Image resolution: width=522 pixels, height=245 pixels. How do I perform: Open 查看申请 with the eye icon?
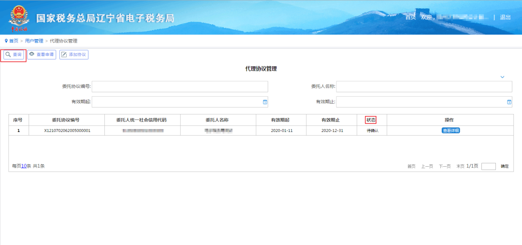pos(42,55)
